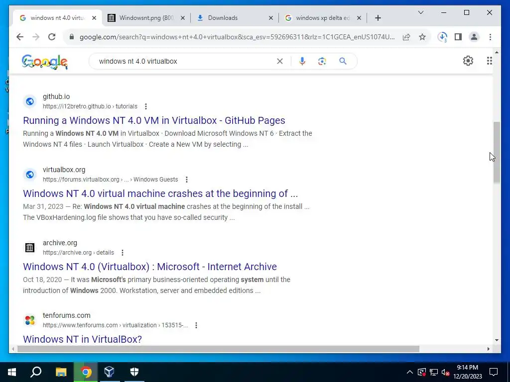Open the Google apps grid
This screenshot has height=382, width=510.
pyautogui.click(x=489, y=61)
